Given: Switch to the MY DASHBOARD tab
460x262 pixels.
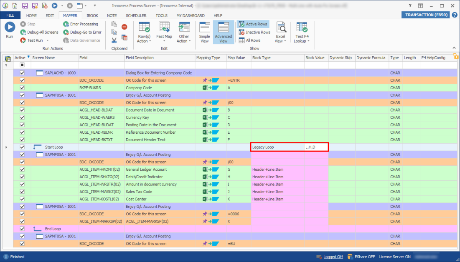Looking at the screenshot, I should click(190, 15).
